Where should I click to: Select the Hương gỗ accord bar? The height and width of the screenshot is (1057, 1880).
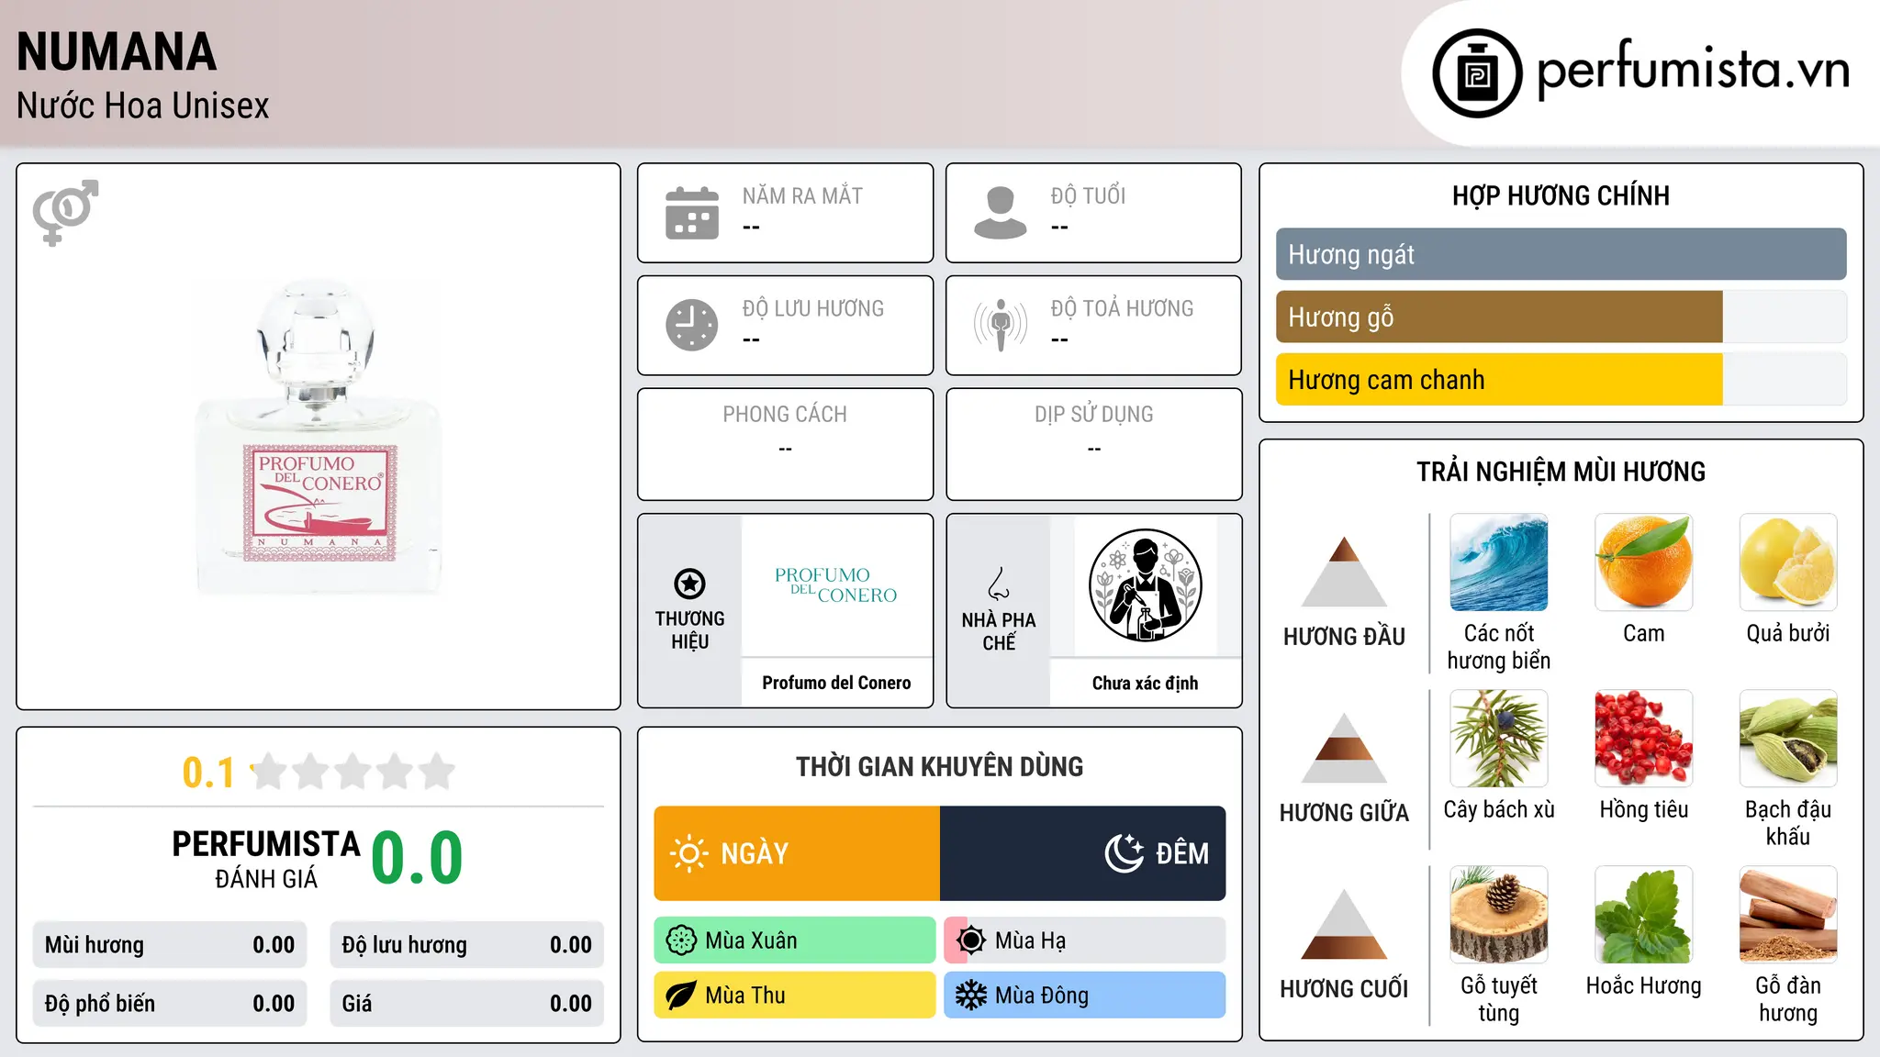1561,317
